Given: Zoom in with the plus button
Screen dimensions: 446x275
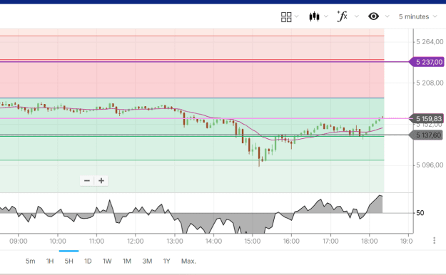Looking at the screenshot, I should pos(101,181).
